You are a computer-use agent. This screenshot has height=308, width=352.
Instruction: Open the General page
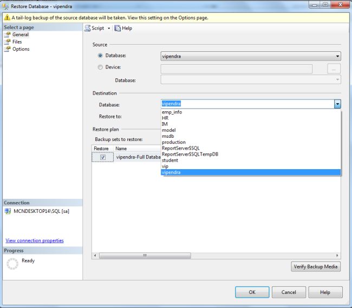[21, 35]
